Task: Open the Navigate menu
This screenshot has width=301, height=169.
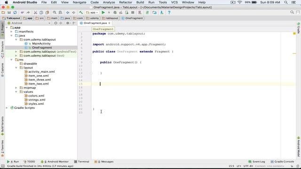Action: pyautogui.click(x=79, y=2)
